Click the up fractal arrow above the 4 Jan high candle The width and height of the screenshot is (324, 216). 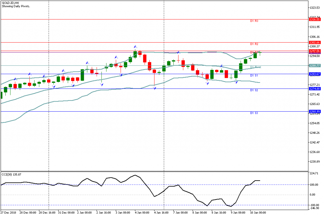point(135,47)
